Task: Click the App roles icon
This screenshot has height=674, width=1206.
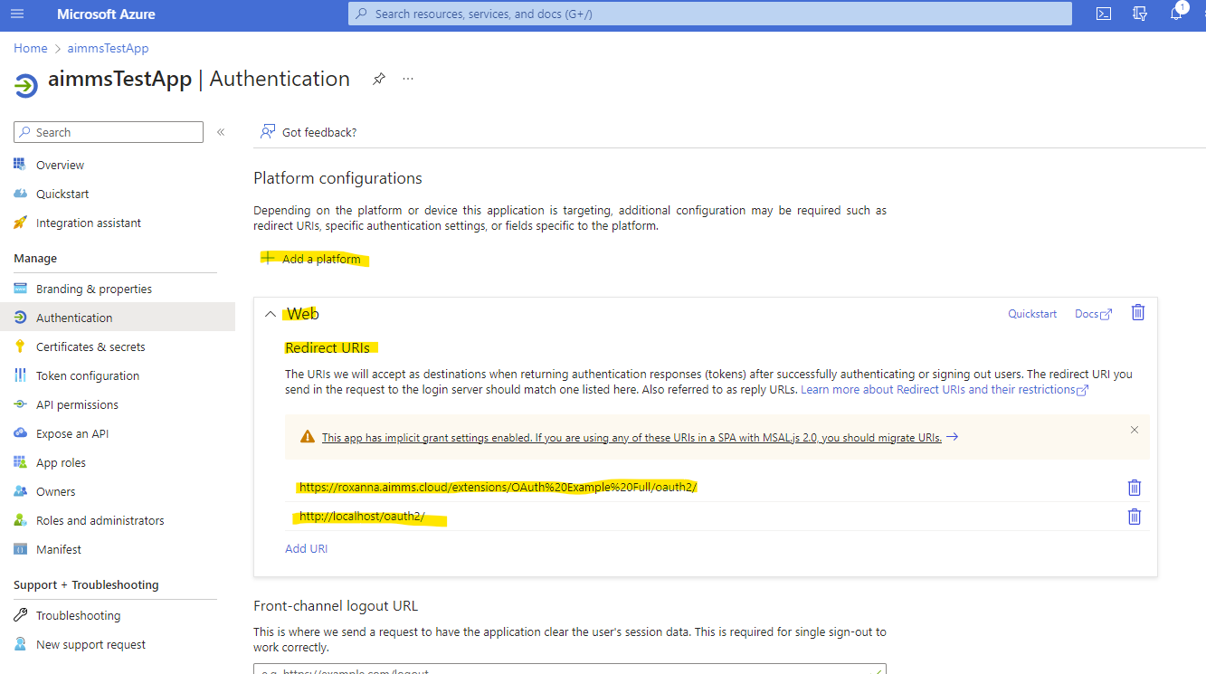Action: (20, 462)
